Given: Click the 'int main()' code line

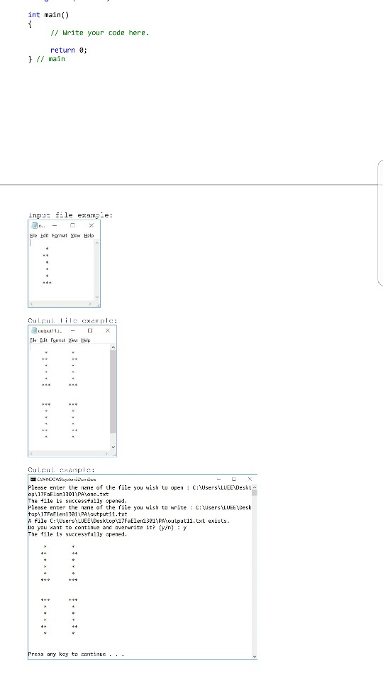Looking at the screenshot, I should coord(48,15).
